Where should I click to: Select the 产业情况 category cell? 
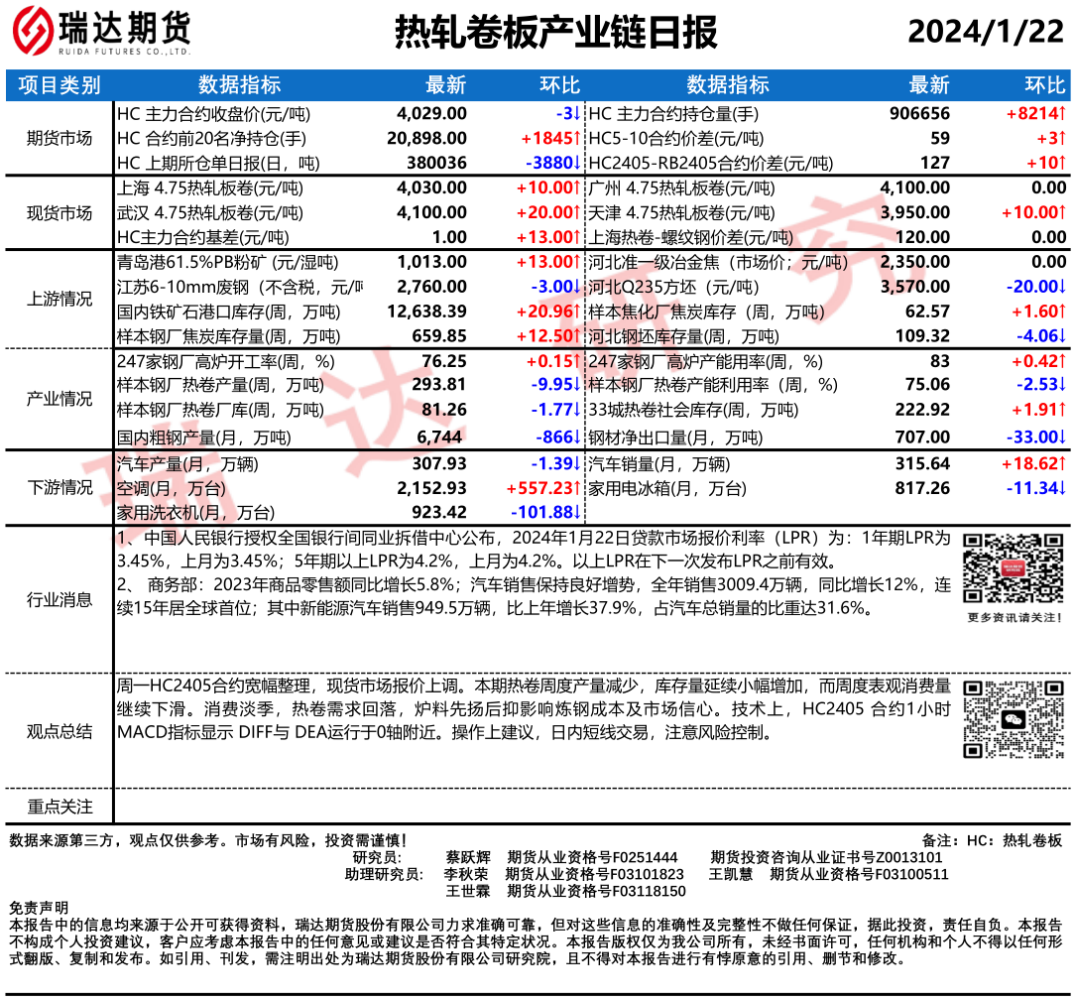[60, 399]
